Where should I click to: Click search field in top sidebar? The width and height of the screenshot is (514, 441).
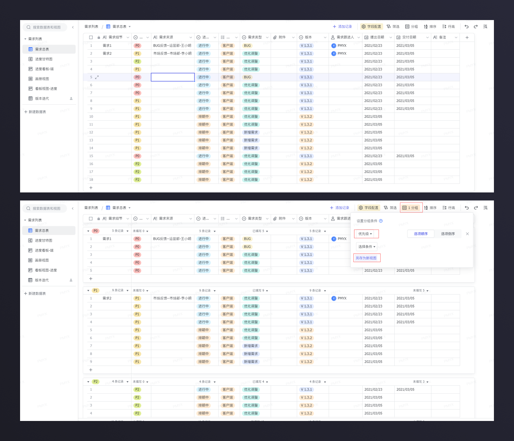[45, 27]
